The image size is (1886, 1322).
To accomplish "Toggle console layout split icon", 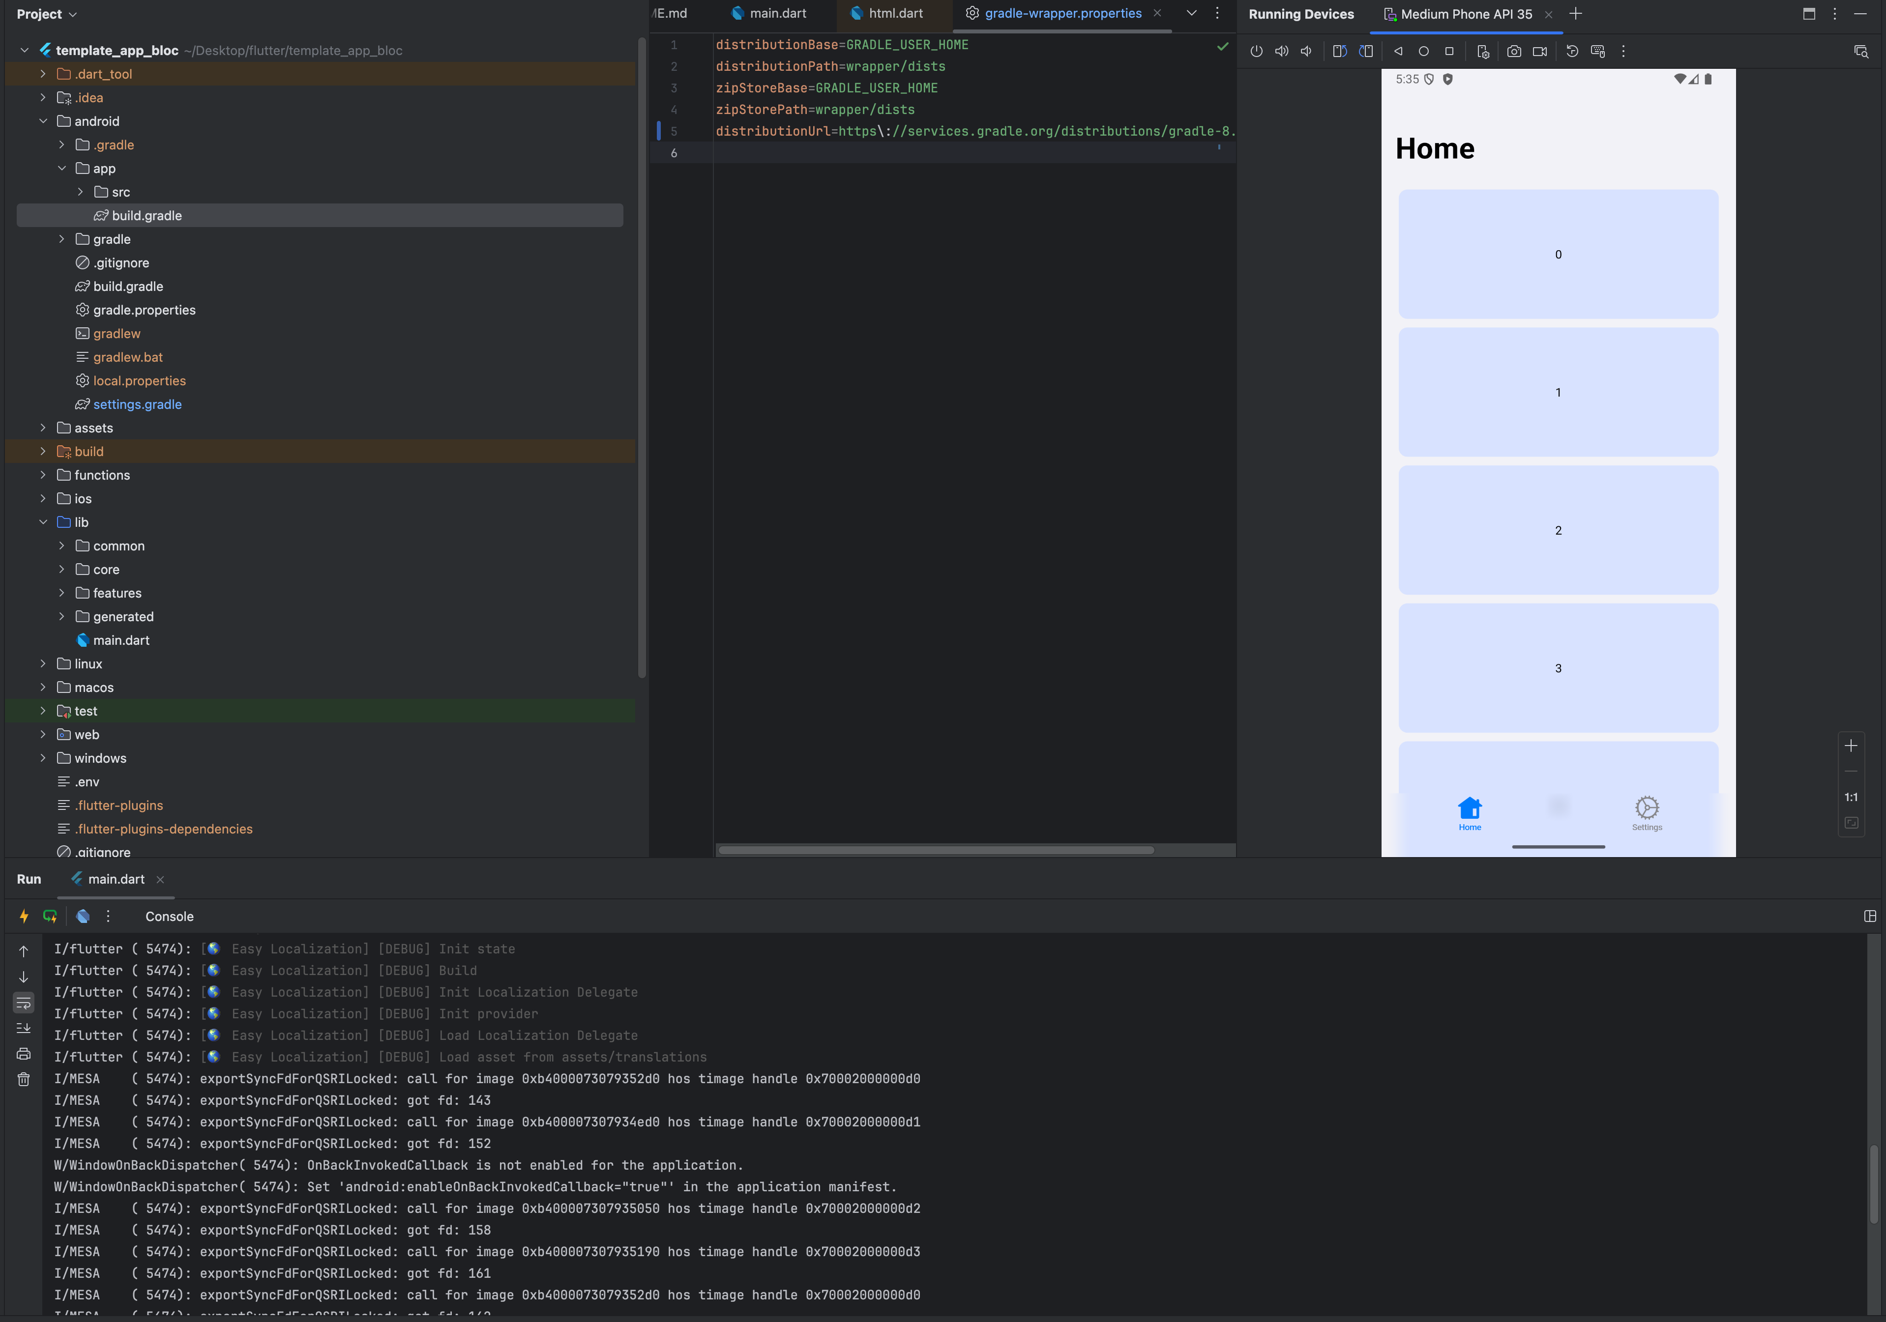I will pos(1870,917).
